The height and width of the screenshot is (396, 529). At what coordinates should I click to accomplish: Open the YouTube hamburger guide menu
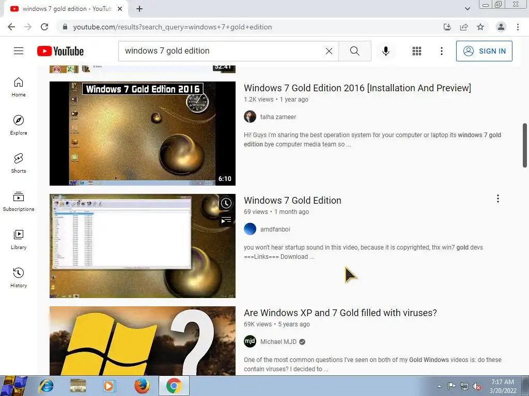tap(19, 51)
